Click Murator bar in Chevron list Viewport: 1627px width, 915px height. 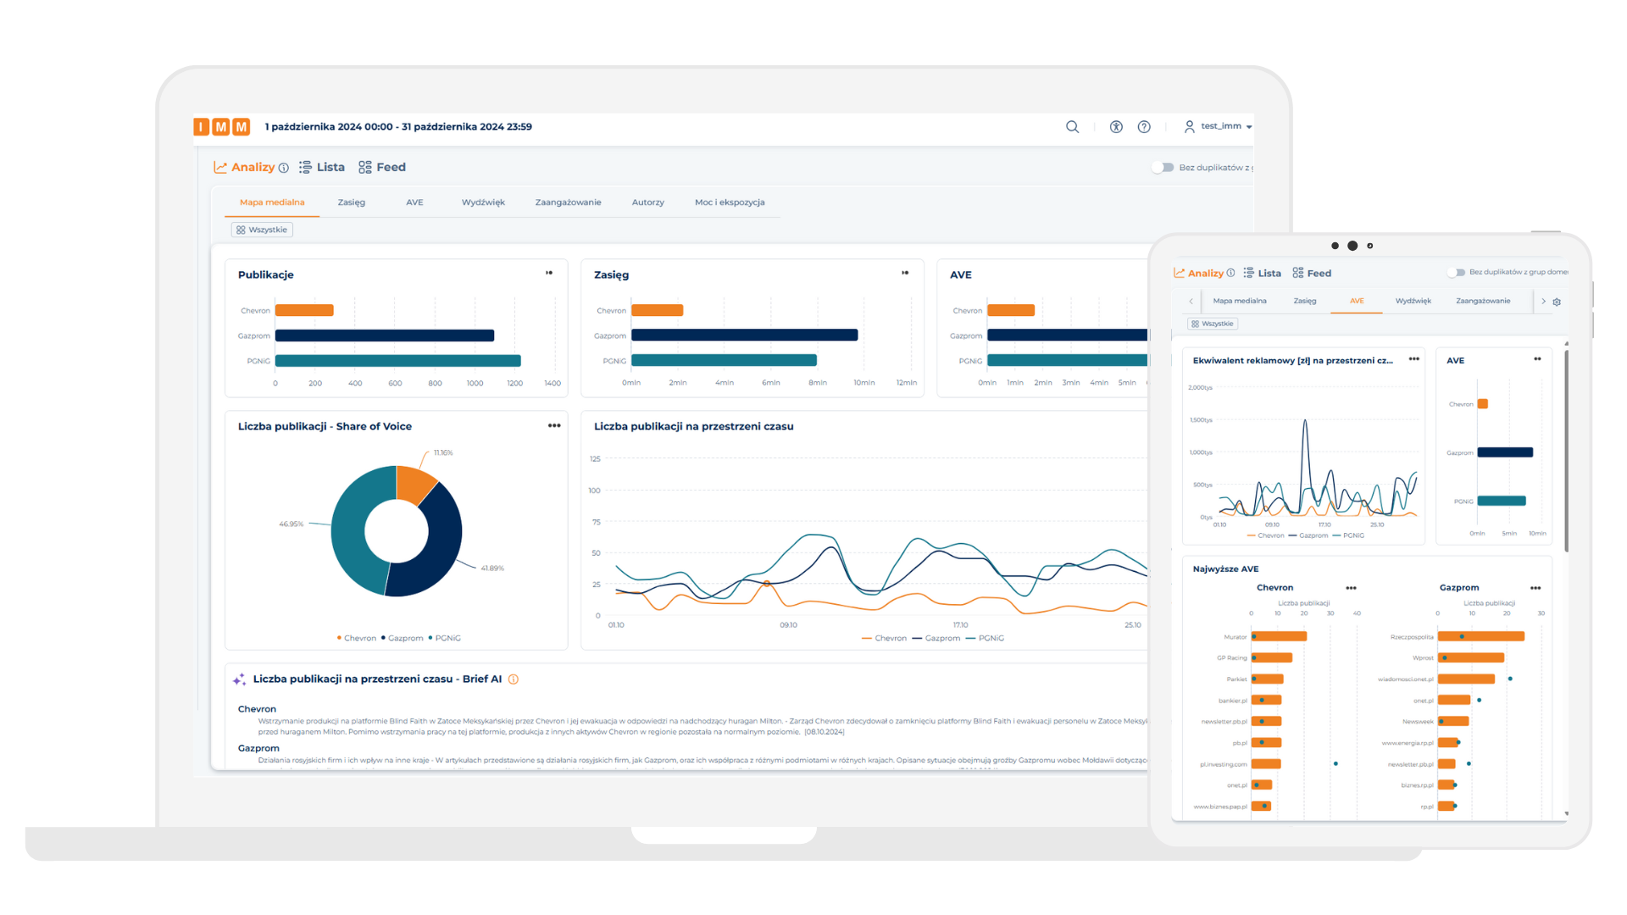(1280, 636)
